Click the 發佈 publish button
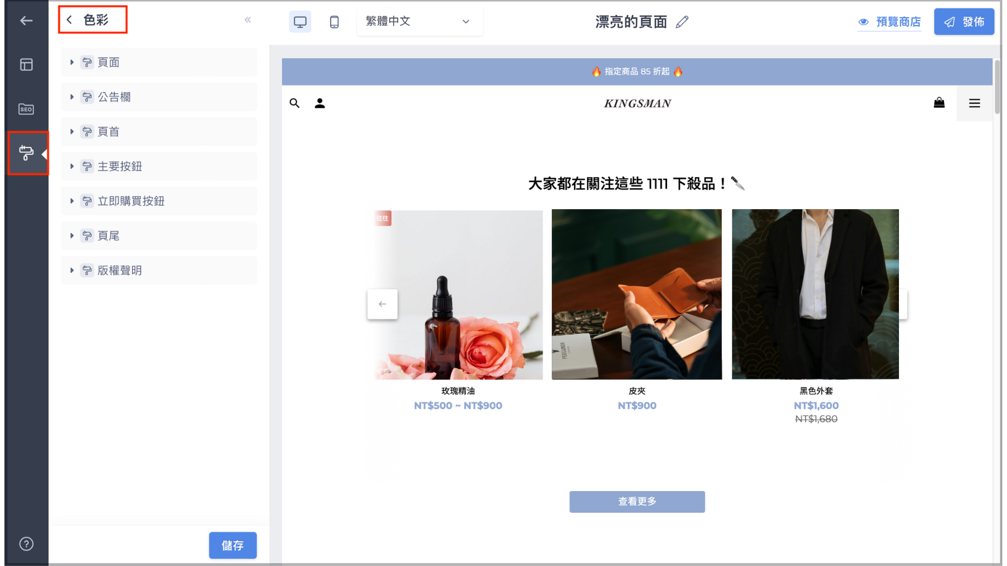Viewport: 1007px width, 566px height. [964, 21]
